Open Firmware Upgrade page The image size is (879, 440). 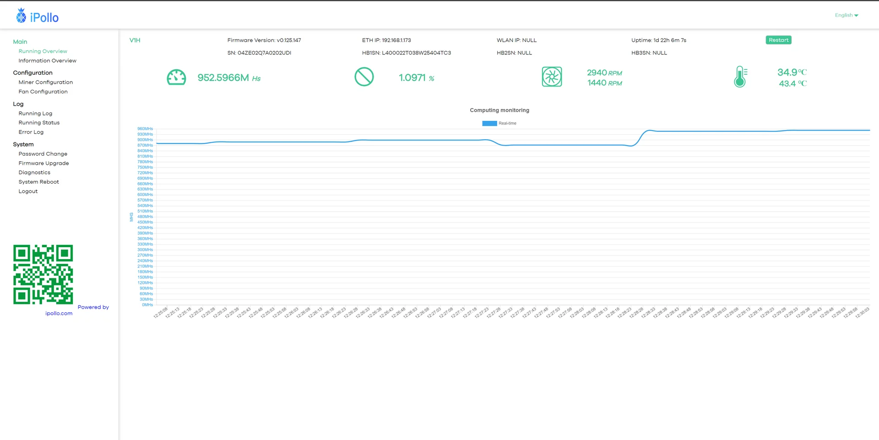(43, 163)
